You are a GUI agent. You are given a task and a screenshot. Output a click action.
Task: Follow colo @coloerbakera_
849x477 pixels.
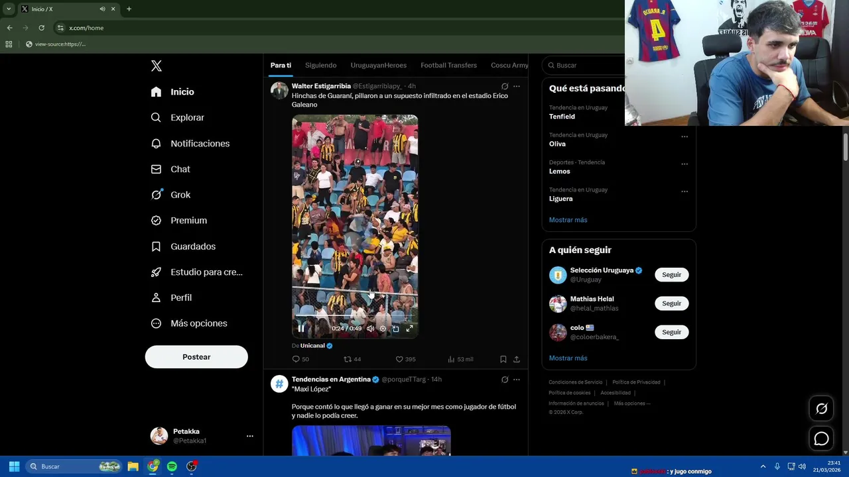point(671,332)
